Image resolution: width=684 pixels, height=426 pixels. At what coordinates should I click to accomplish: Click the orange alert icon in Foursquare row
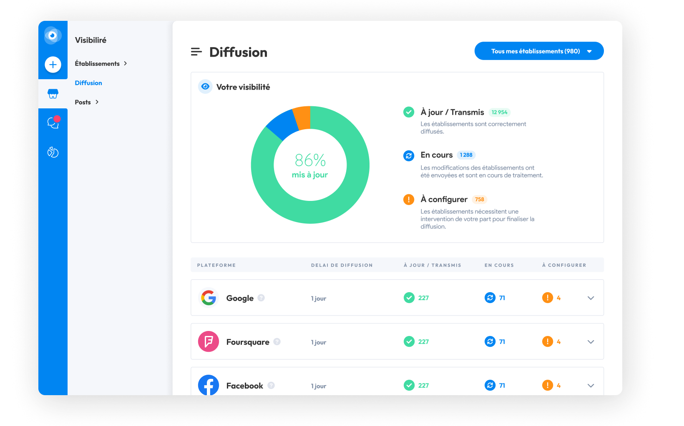click(548, 341)
